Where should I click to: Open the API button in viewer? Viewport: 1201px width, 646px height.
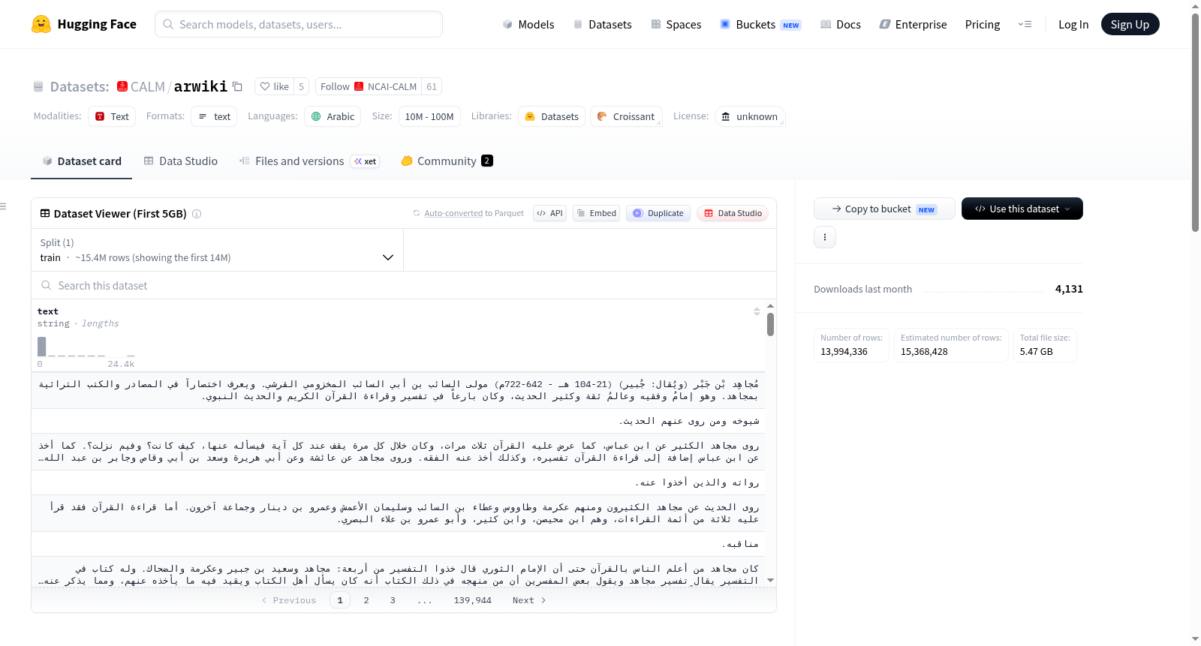[549, 213]
